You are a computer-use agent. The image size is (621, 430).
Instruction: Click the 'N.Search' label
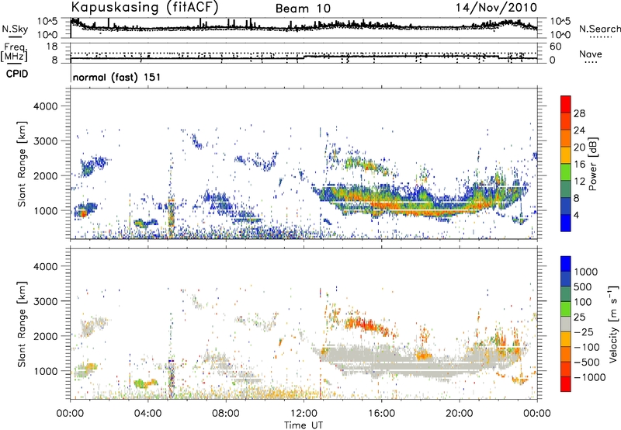pos(599,29)
